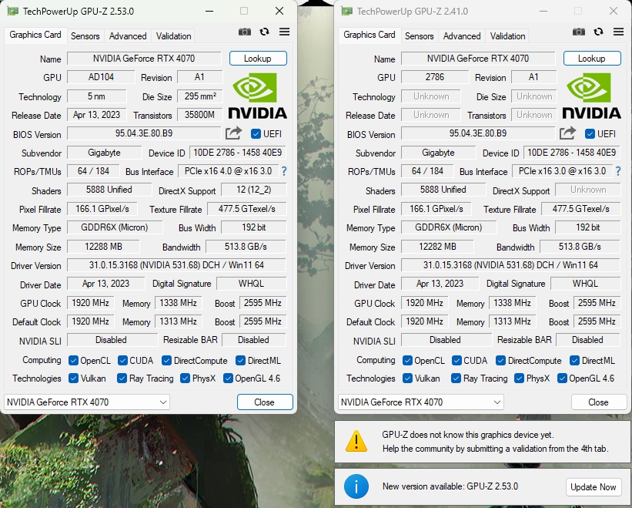Click Name field in GPU-Z 2.53.0

(x=144, y=59)
